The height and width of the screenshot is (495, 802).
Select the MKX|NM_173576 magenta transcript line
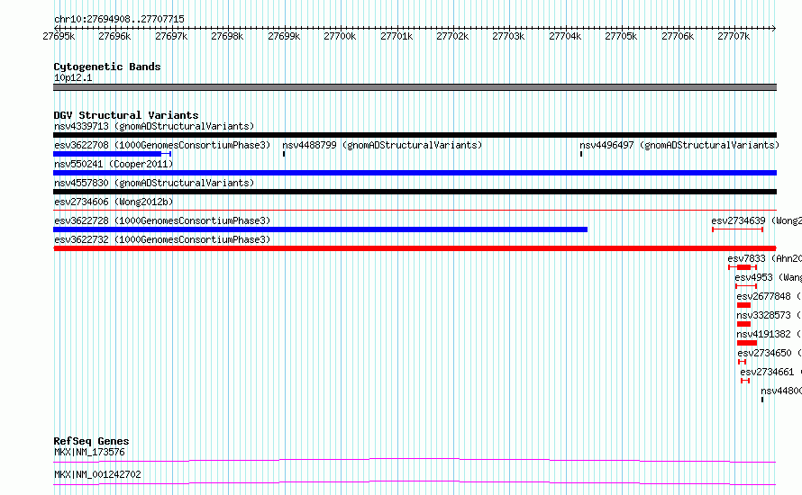[x=415, y=460]
